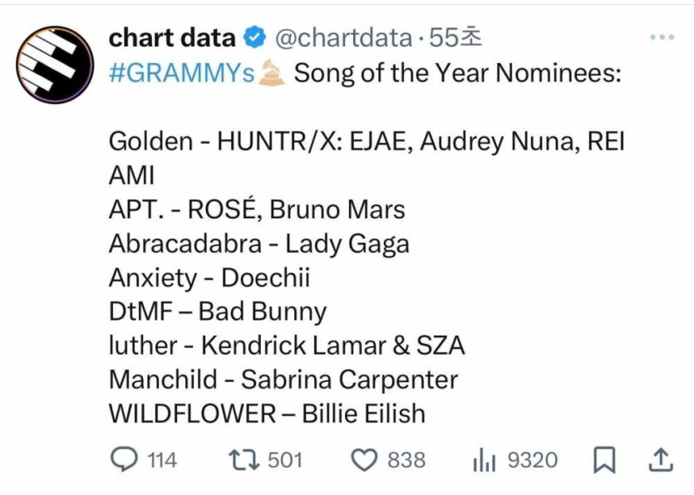Screen dimensions: 694x495
Task: Click the 838 likes count
Action: 406,459
